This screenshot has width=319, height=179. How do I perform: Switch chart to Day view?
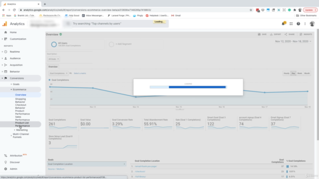[x=293, y=73]
